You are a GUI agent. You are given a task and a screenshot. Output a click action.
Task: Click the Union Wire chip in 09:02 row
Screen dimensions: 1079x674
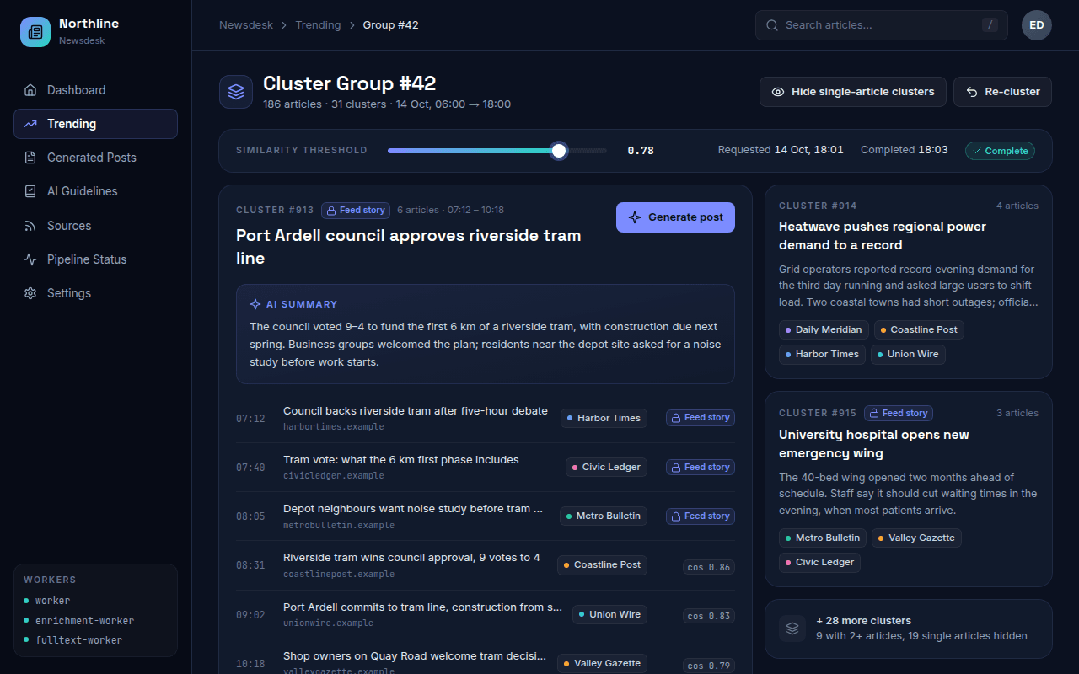[609, 614]
